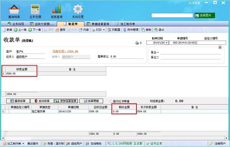
Task: Click the V2.1.0.294网络版 version label
Action: point(125,144)
